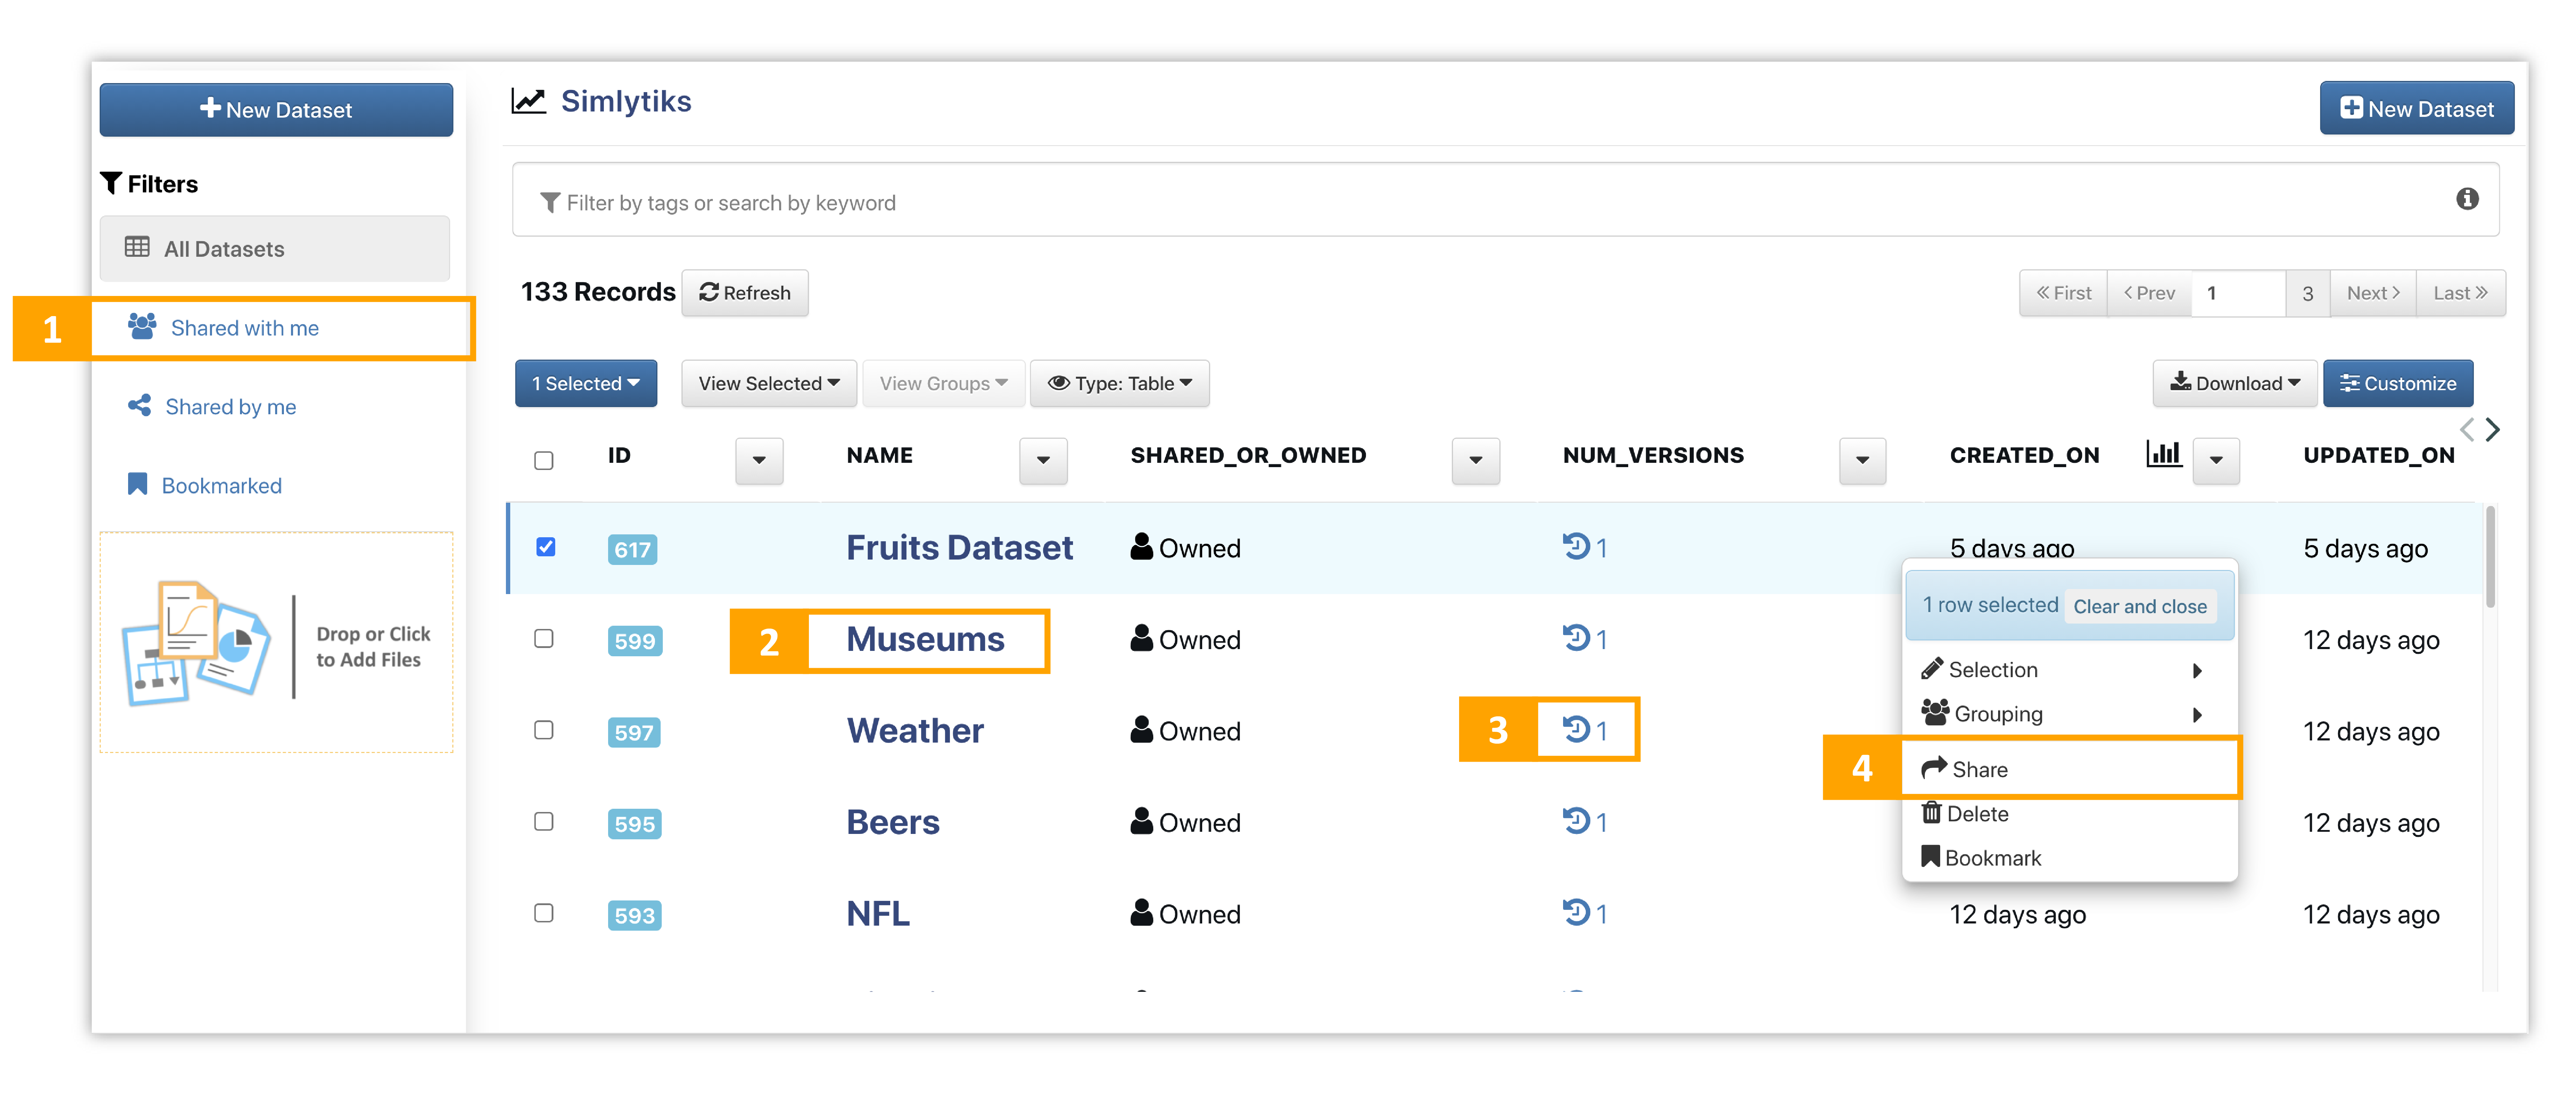2576x1095 pixels.
Task: Open version history for Fruits Dataset
Action: coord(1585,547)
